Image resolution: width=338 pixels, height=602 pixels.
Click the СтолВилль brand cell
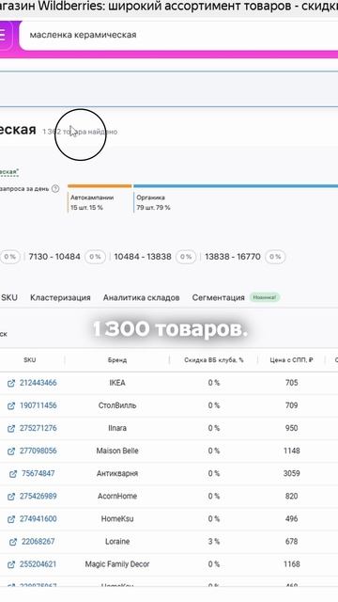[x=117, y=405]
